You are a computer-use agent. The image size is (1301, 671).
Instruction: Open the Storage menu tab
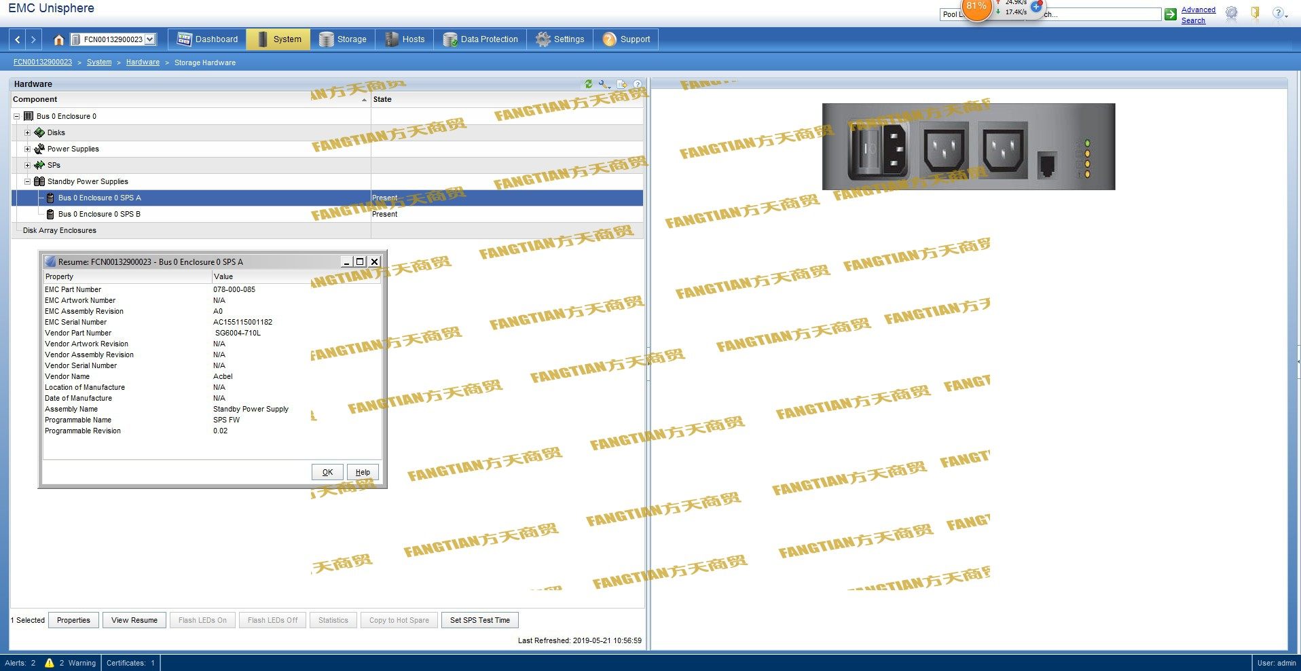point(343,39)
